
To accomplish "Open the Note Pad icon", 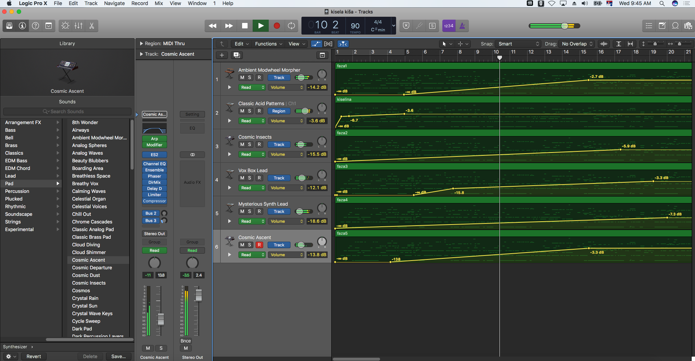I will pos(662,26).
